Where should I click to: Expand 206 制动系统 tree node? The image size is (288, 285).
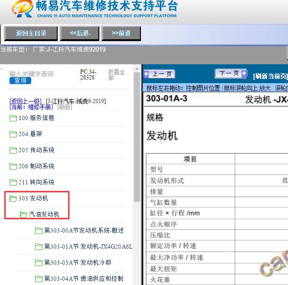tap(36, 166)
